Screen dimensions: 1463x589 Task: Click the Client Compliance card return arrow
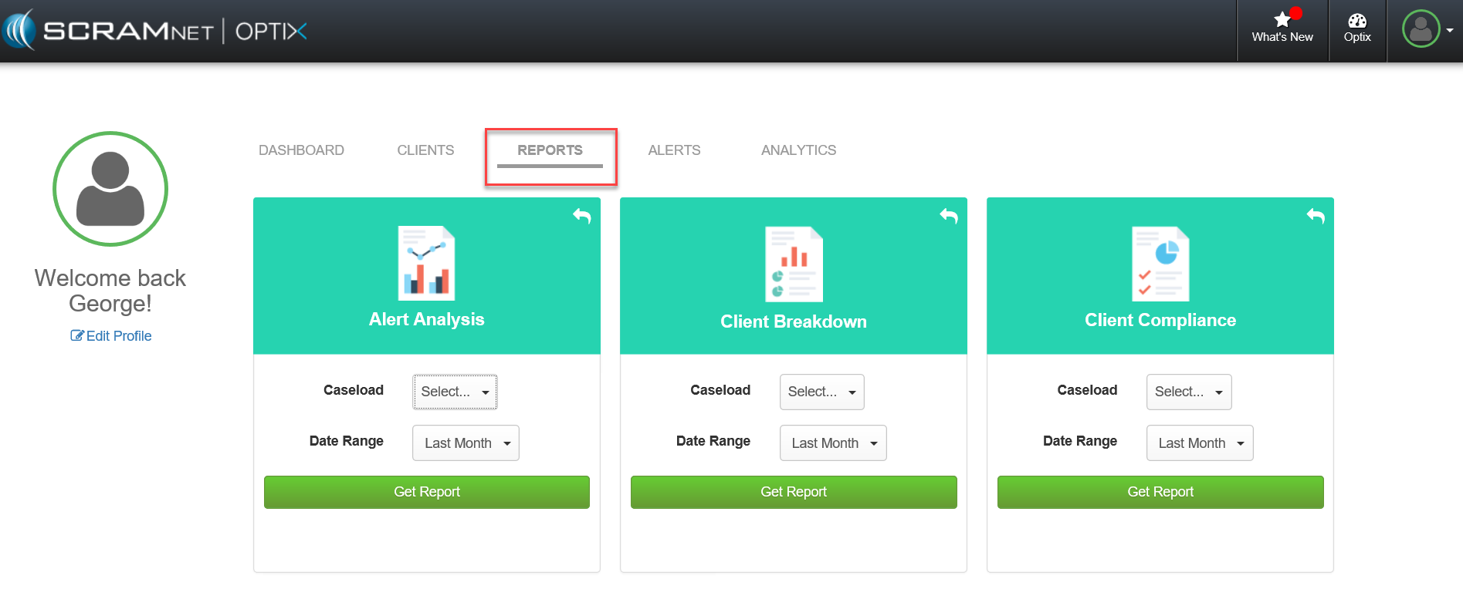[x=1315, y=217]
